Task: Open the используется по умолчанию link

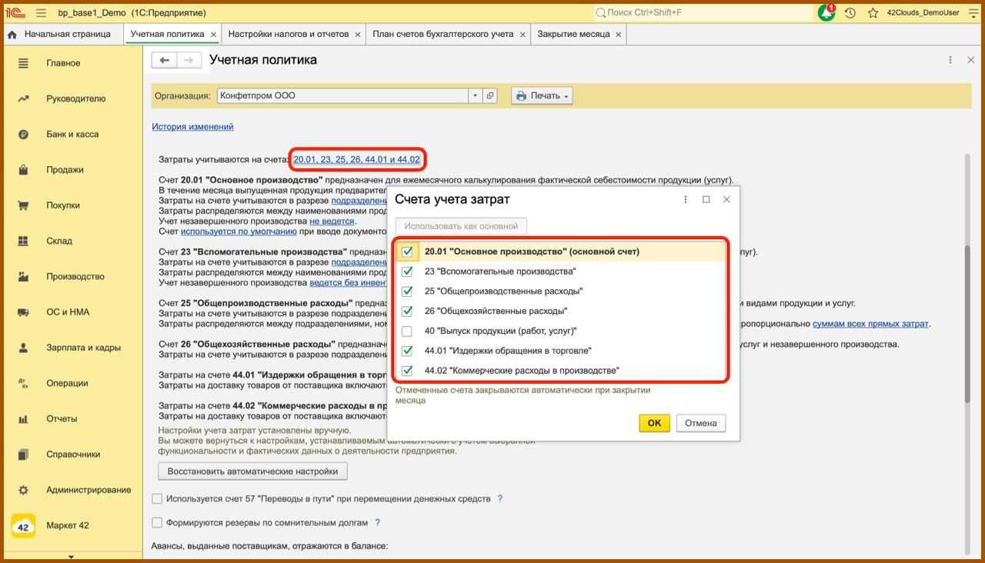Action: (x=239, y=232)
